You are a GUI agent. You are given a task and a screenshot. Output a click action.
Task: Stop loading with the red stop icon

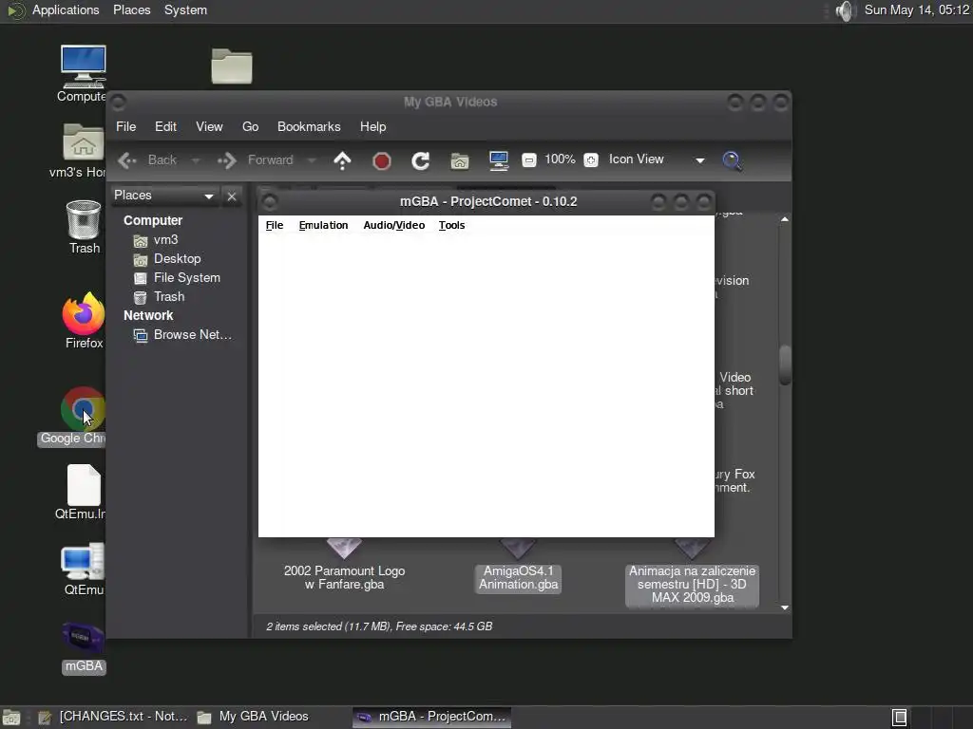coord(382,161)
